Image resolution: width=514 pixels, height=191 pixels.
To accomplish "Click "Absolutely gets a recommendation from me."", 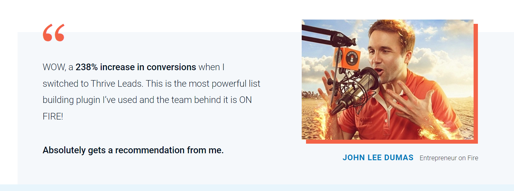I will [x=133, y=150].
